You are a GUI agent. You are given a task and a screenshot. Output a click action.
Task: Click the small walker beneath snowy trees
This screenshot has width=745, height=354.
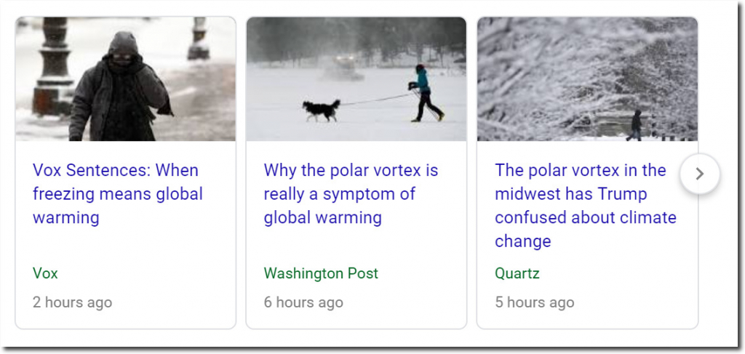pyautogui.click(x=634, y=125)
